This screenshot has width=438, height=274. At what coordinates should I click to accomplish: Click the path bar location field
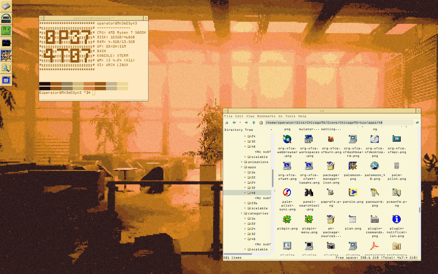coord(339,123)
